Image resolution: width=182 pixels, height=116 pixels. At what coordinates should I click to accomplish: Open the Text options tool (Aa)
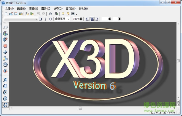[5, 27]
